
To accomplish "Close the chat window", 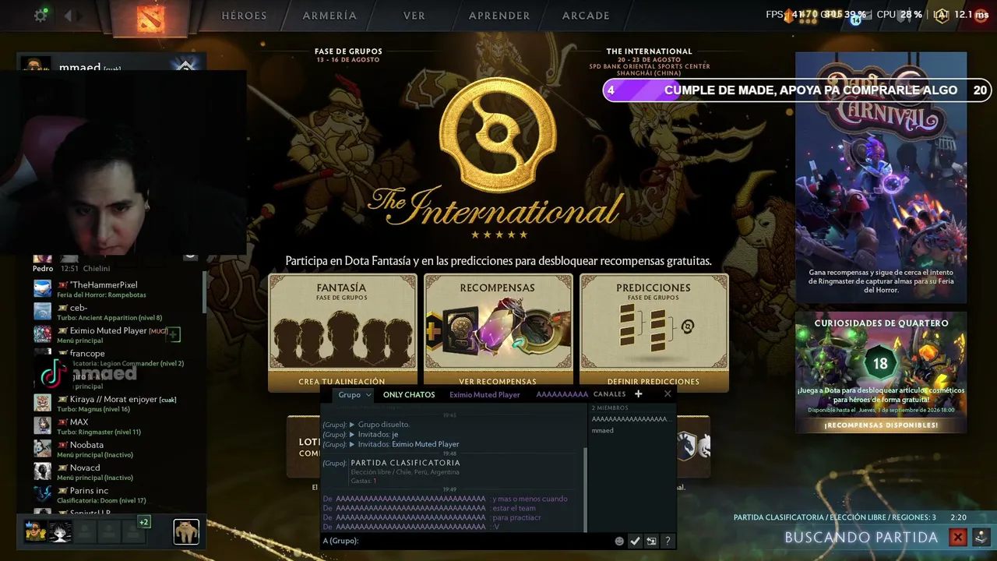I will point(668,394).
